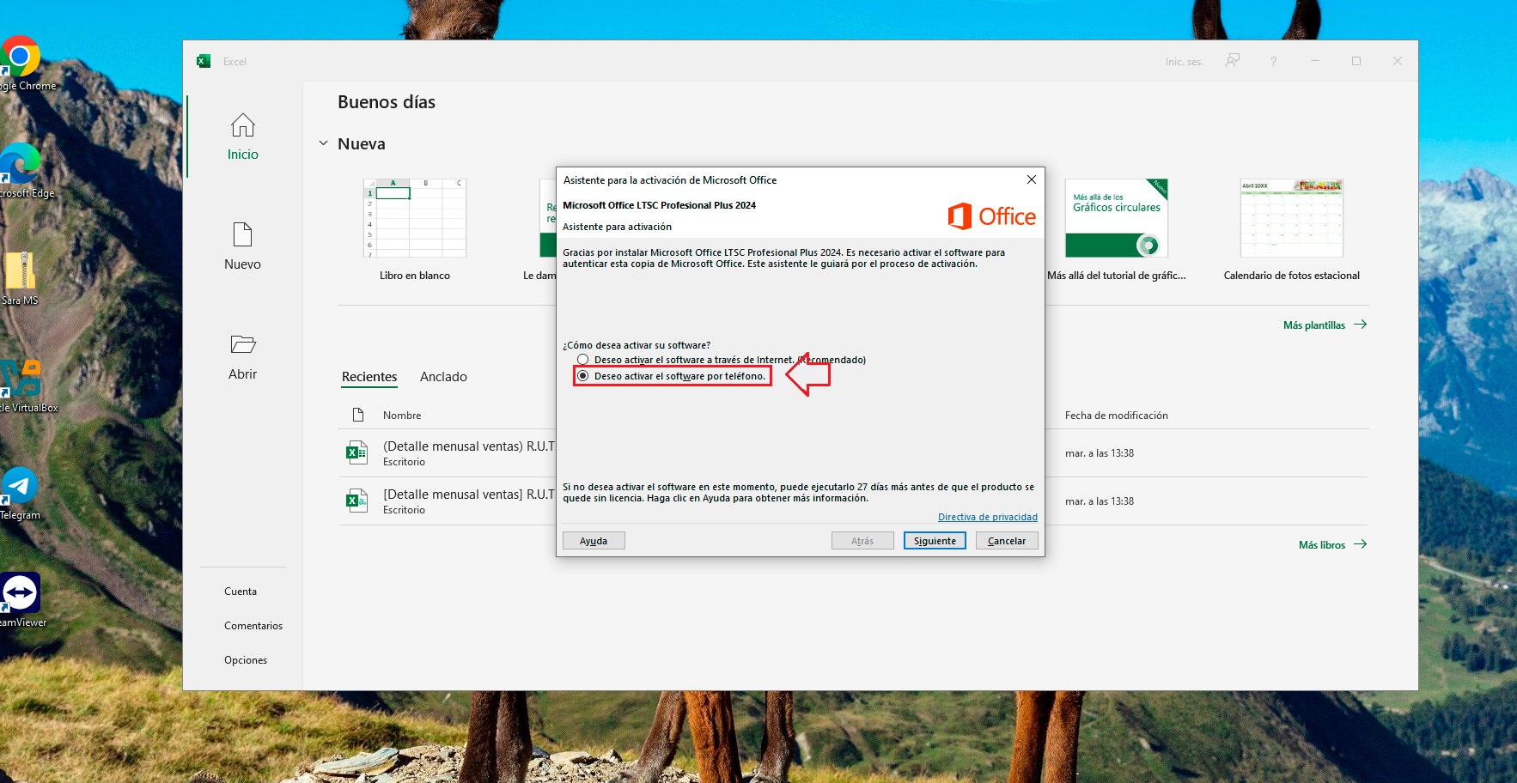Launch Telegram from the desktop shortcut
The width and height of the screenshot is (1517, 783).
click(x=19, y=486)
